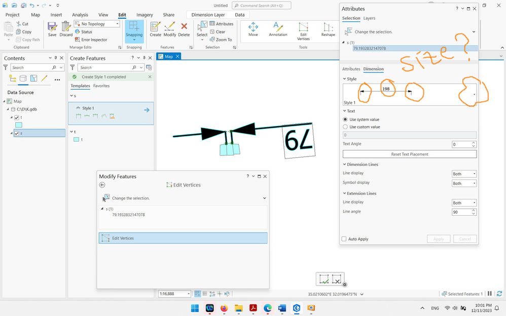506x316 pixels.
Task: Collapse the Dimension Lines section
Action: (x=344, y=165)
